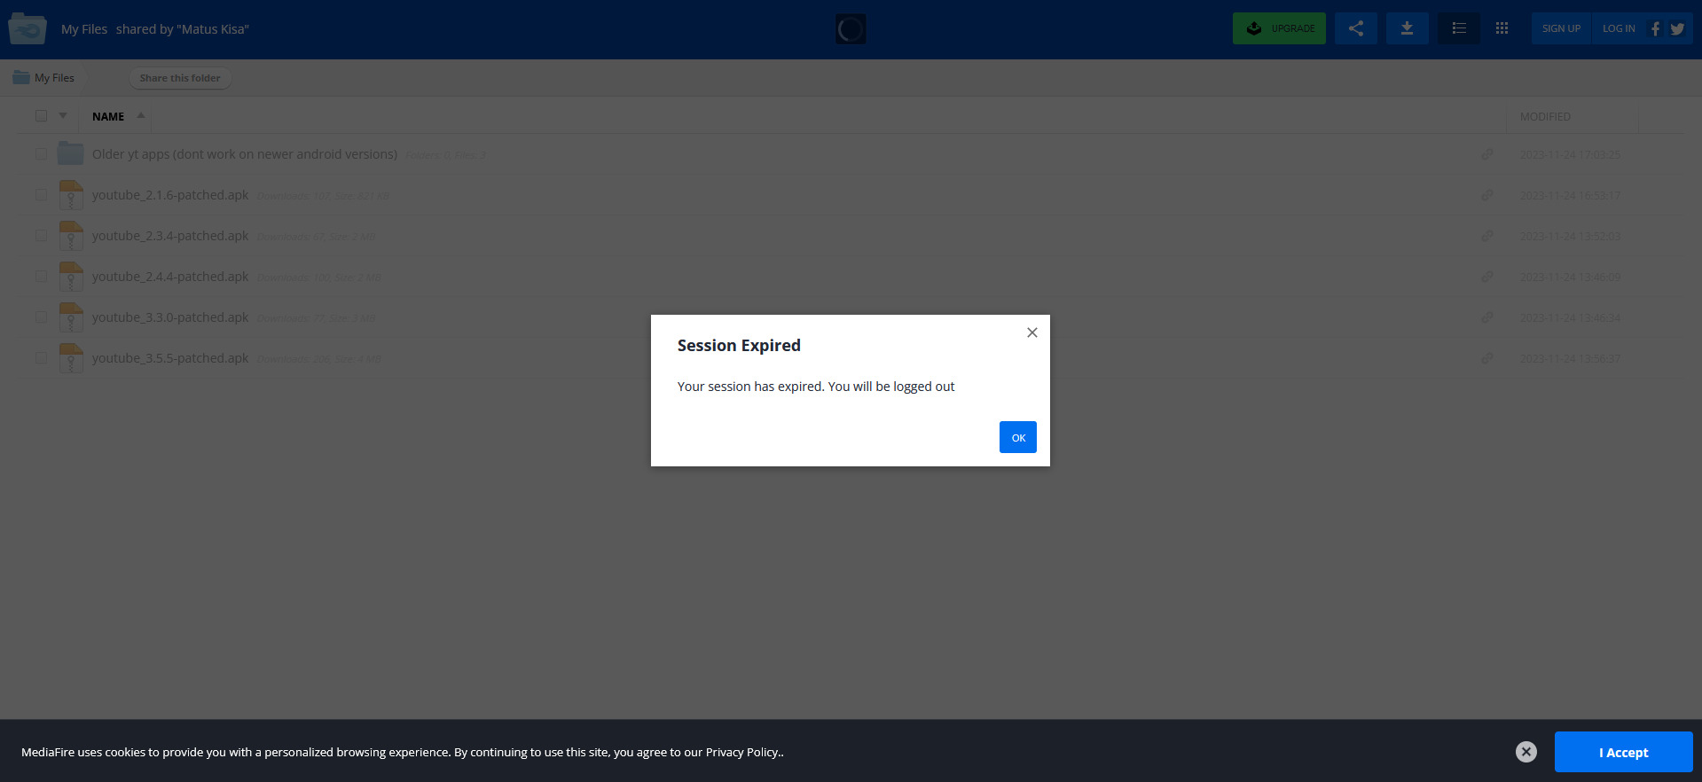
Task: Click the youtube_2.1.6-patched.apk file icon
Action: (x=71, y=194)
